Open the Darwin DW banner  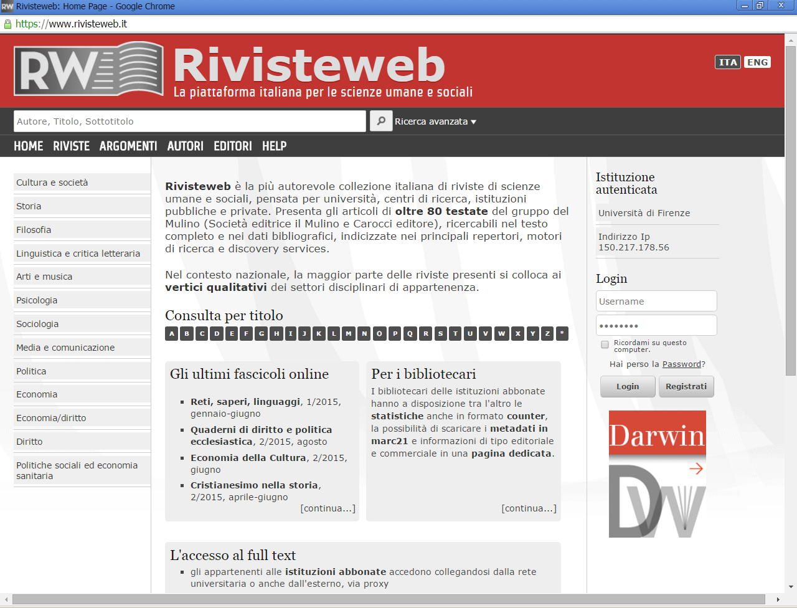[658, 474]
